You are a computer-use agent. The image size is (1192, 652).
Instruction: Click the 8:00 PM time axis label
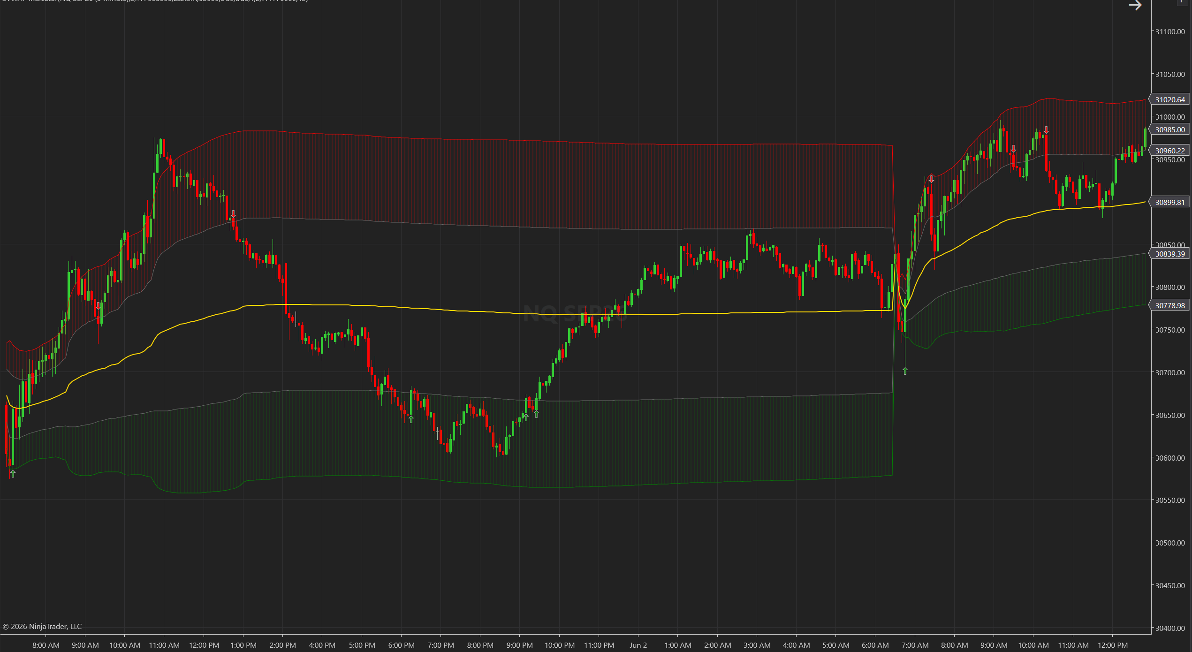click(480, 645)
